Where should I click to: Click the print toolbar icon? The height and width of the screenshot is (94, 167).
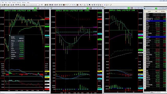tap(13, 5)
